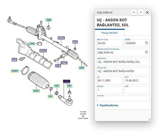Select diagram callout HS1

pyautogui.click(x=14, y=60)
